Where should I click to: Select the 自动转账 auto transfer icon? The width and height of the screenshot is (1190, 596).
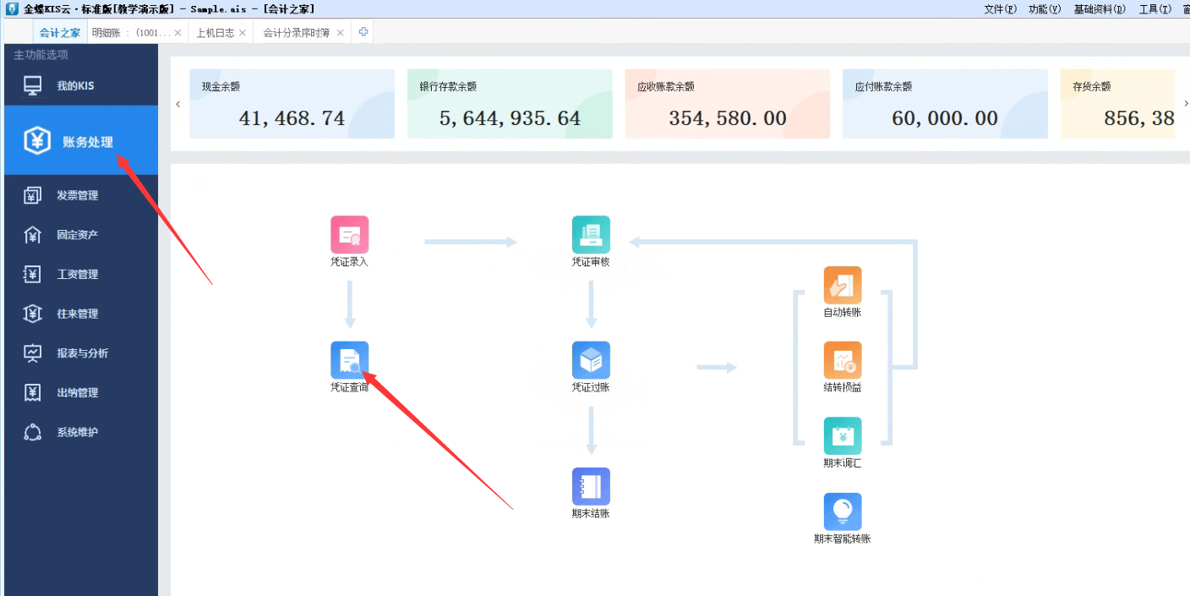coord(843,286)
